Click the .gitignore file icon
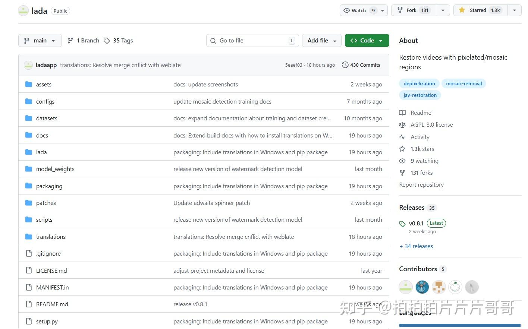 (x=29, y=253)
